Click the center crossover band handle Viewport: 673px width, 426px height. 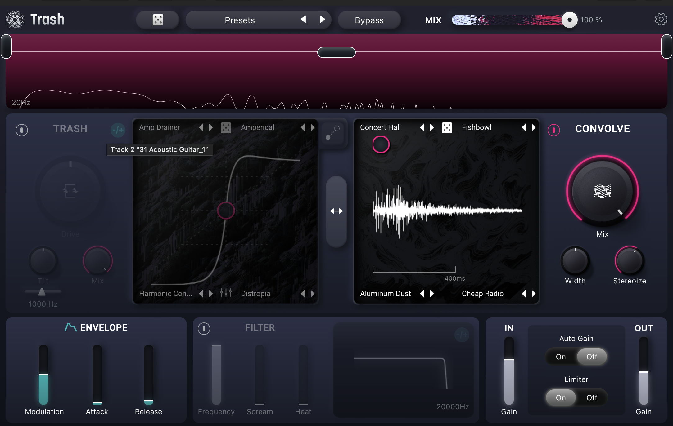(x=336, y=52)
